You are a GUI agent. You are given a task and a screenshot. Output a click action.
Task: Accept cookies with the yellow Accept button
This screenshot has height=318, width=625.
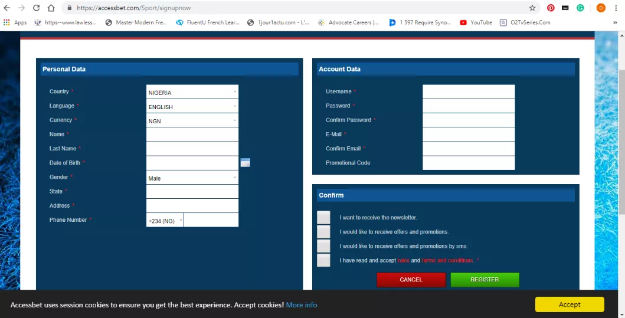point(570,304)
